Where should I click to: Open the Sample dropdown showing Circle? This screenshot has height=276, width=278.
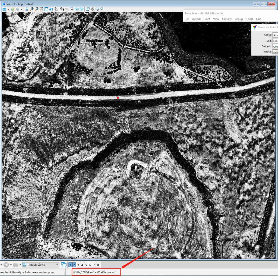point(275,46)
